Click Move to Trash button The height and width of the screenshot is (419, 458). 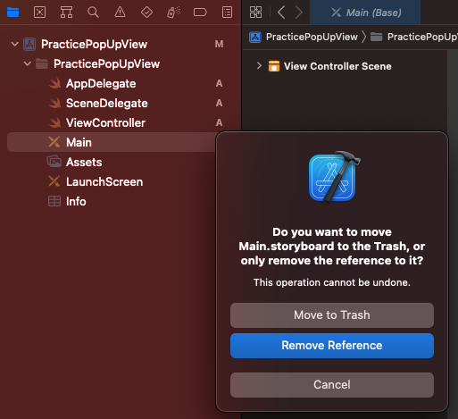(332, 315)
